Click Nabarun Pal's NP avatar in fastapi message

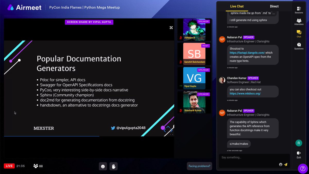pos(222,39)
